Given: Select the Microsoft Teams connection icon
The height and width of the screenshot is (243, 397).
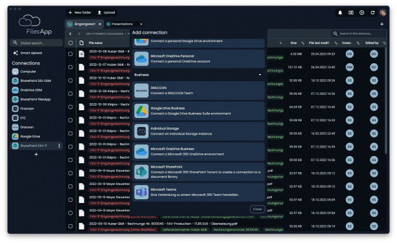Looking at the screenshot, I should click(141, 192).
